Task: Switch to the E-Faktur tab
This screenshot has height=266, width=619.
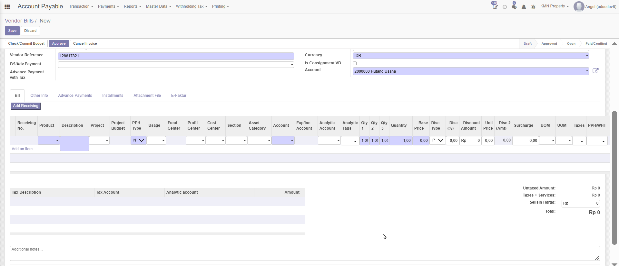Action: point(179,96)
